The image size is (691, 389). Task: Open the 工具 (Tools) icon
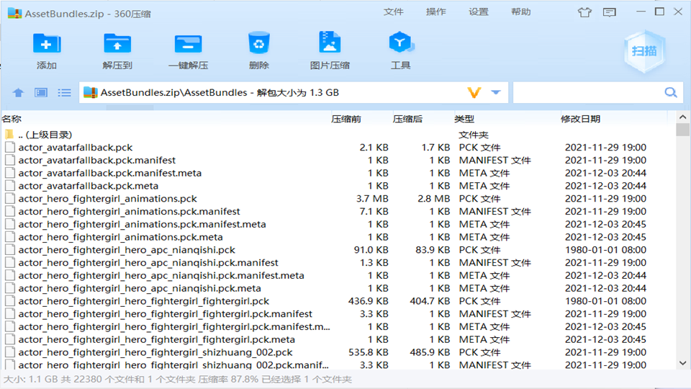(400, 45)
